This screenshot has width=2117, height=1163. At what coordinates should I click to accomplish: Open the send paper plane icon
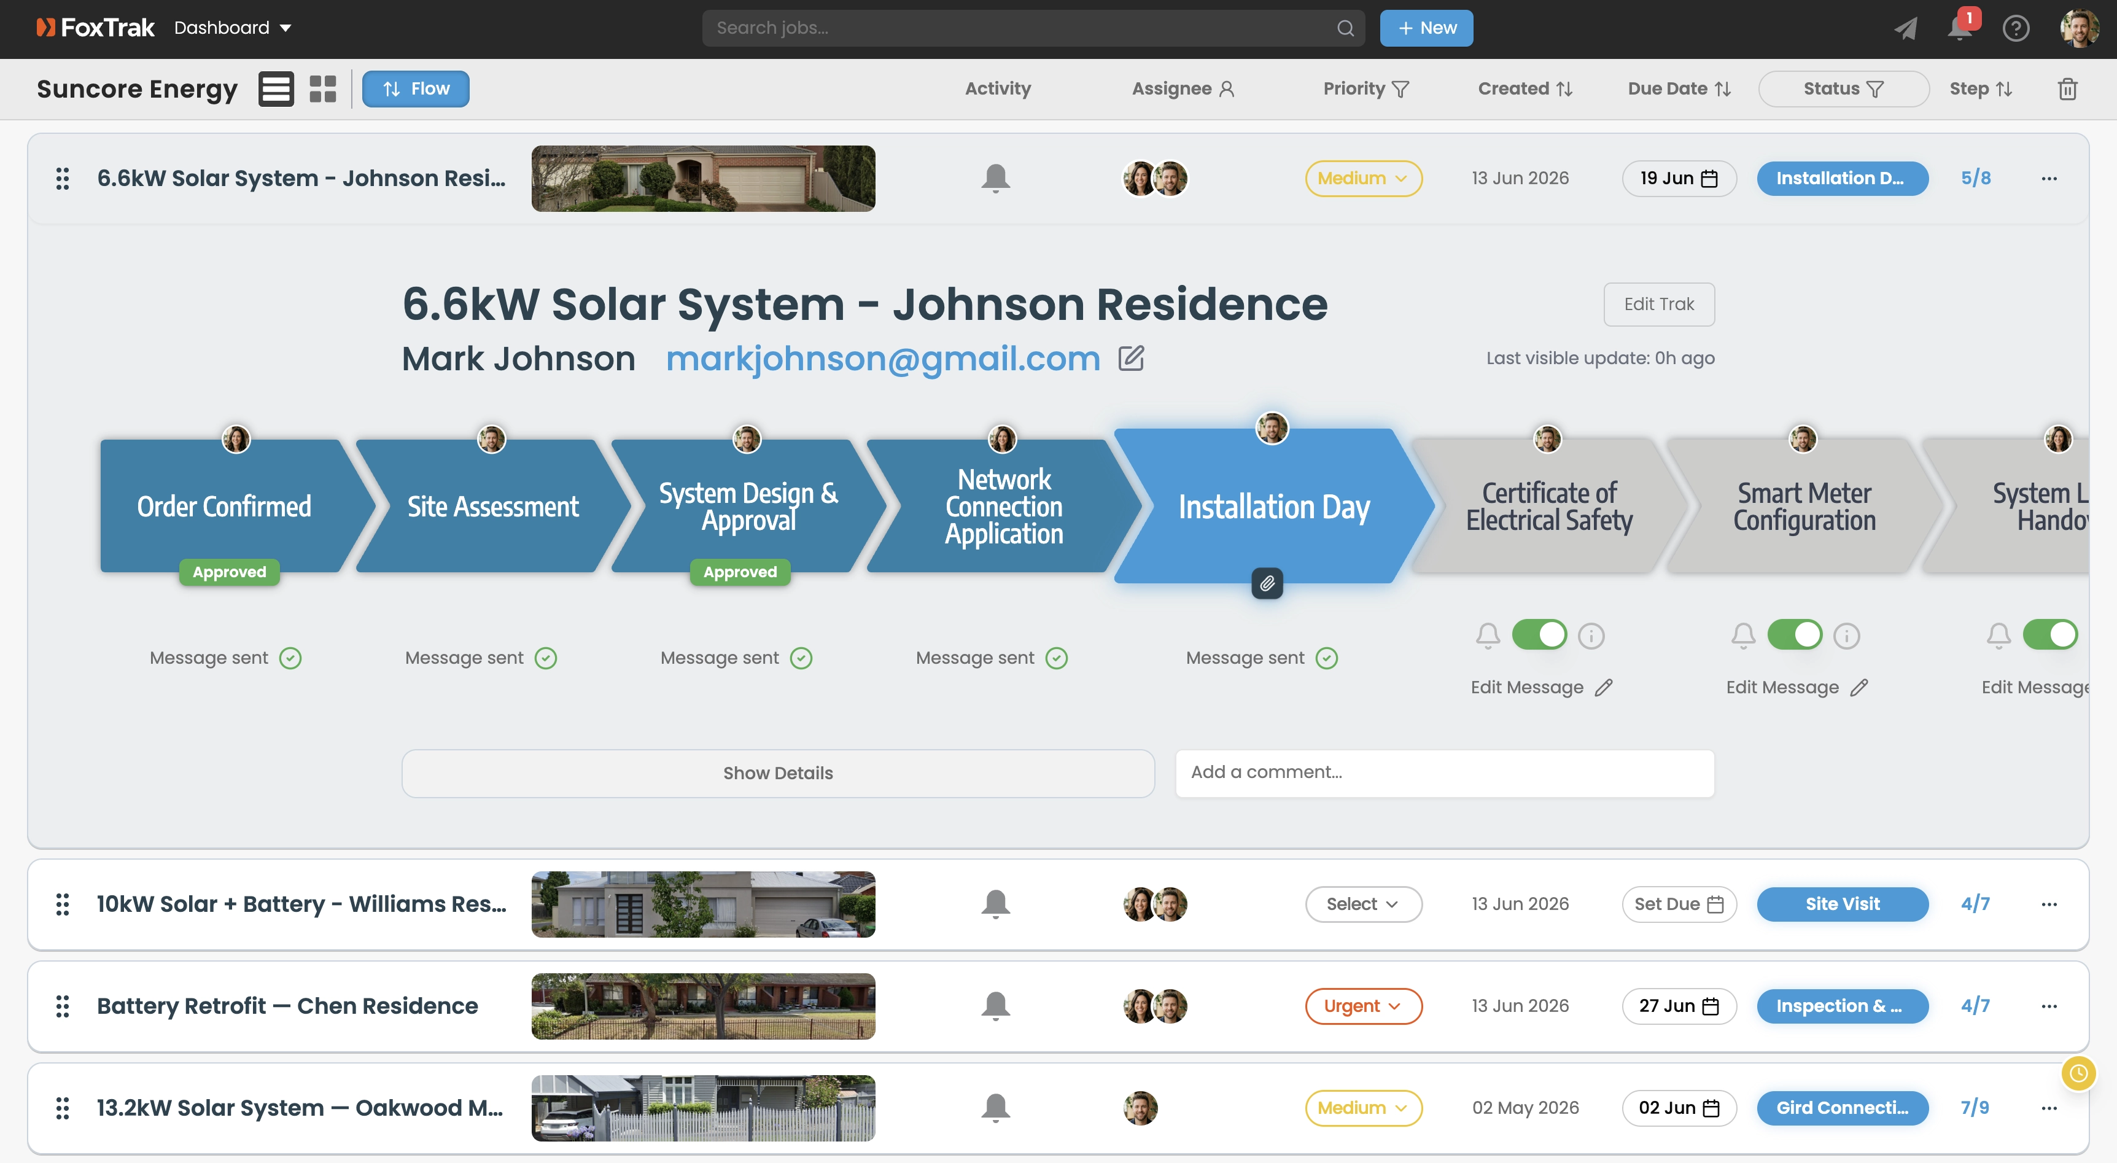click(1906, 28)
